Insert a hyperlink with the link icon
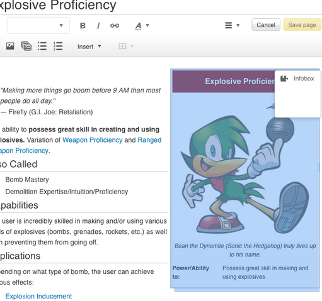Image resolution: width=322 pixels, height=301 pixels. click(x=115, y=26)
